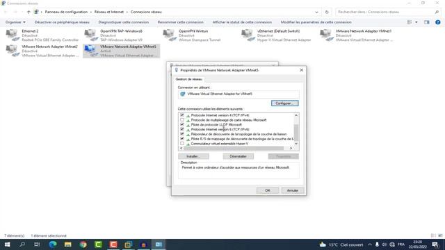Select the Ethernet 2 adapter icon
445x250 pixels.
[x=13, y=35]
